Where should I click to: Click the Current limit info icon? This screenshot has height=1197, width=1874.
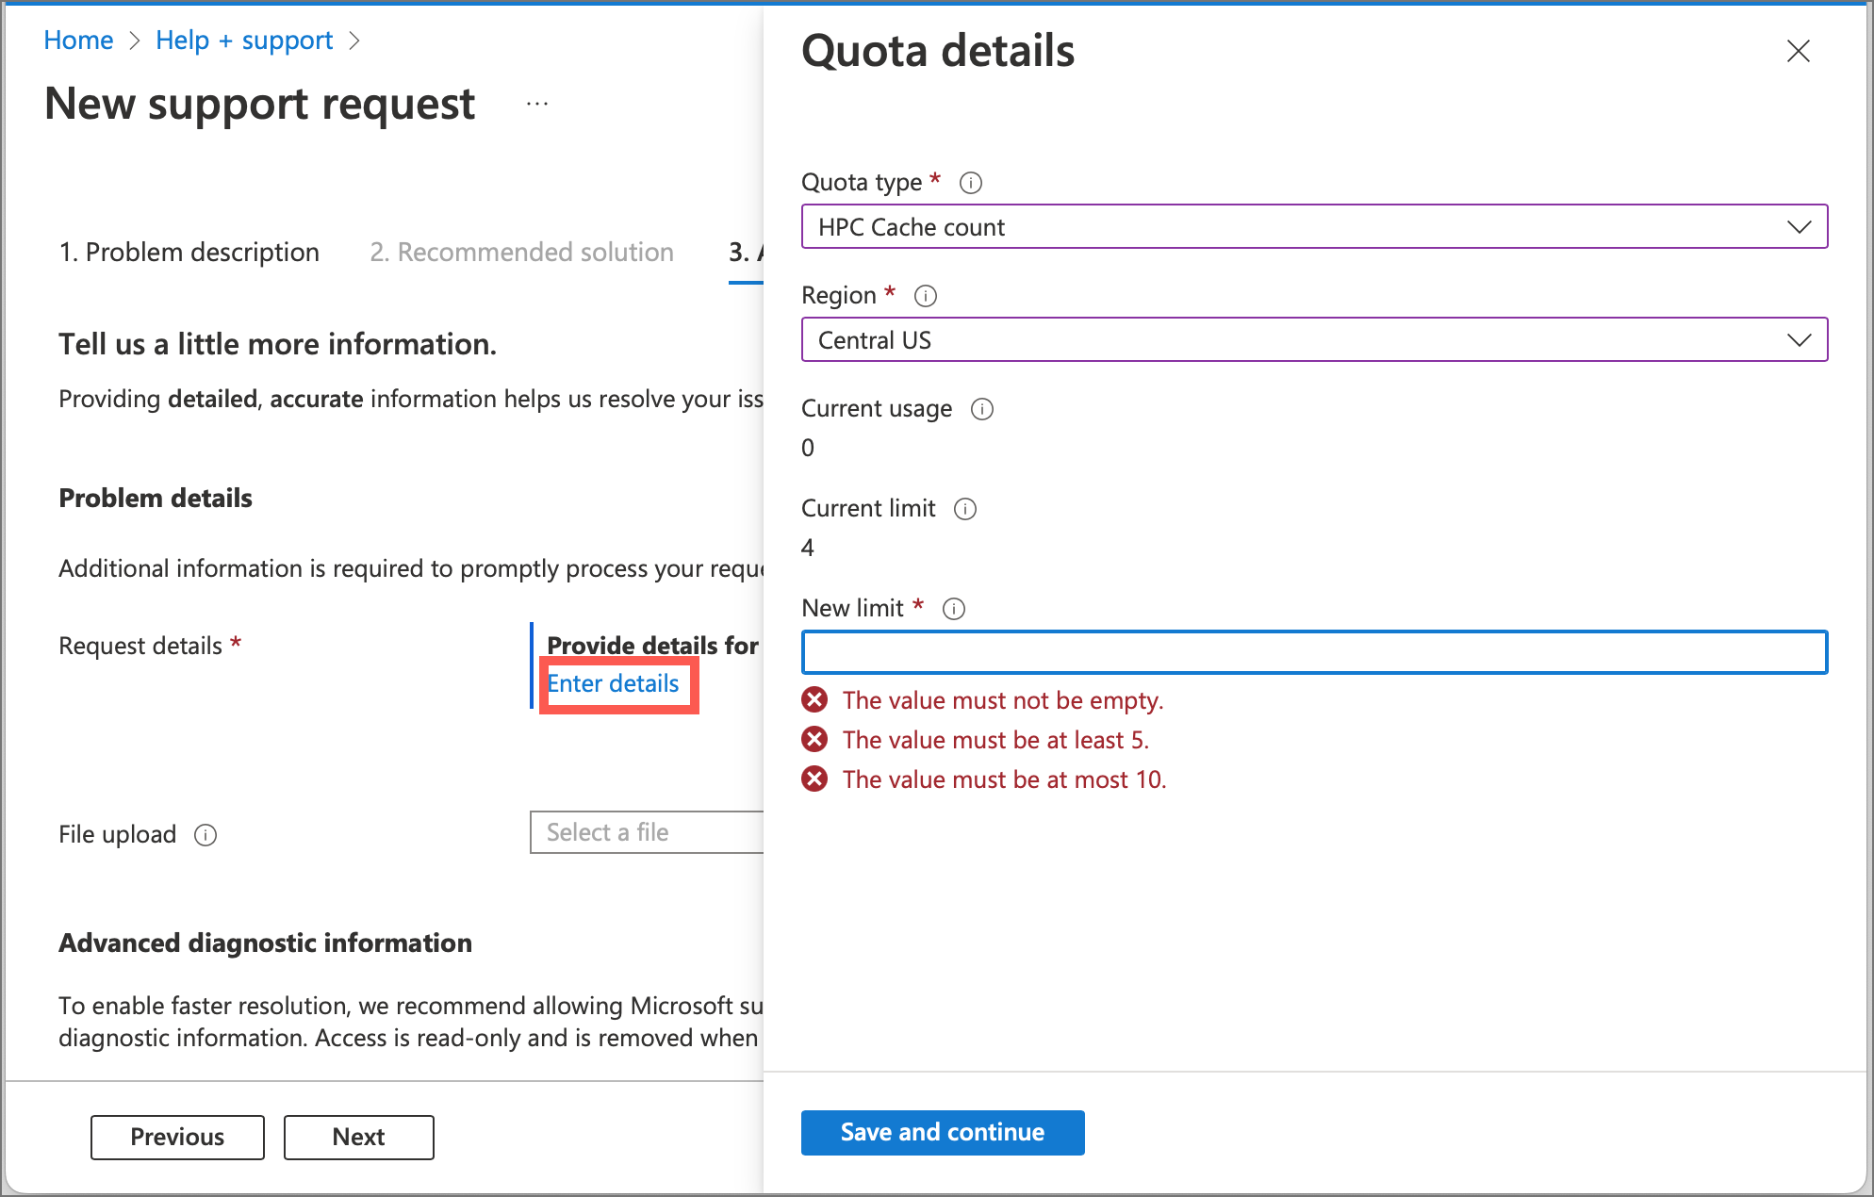964,509
